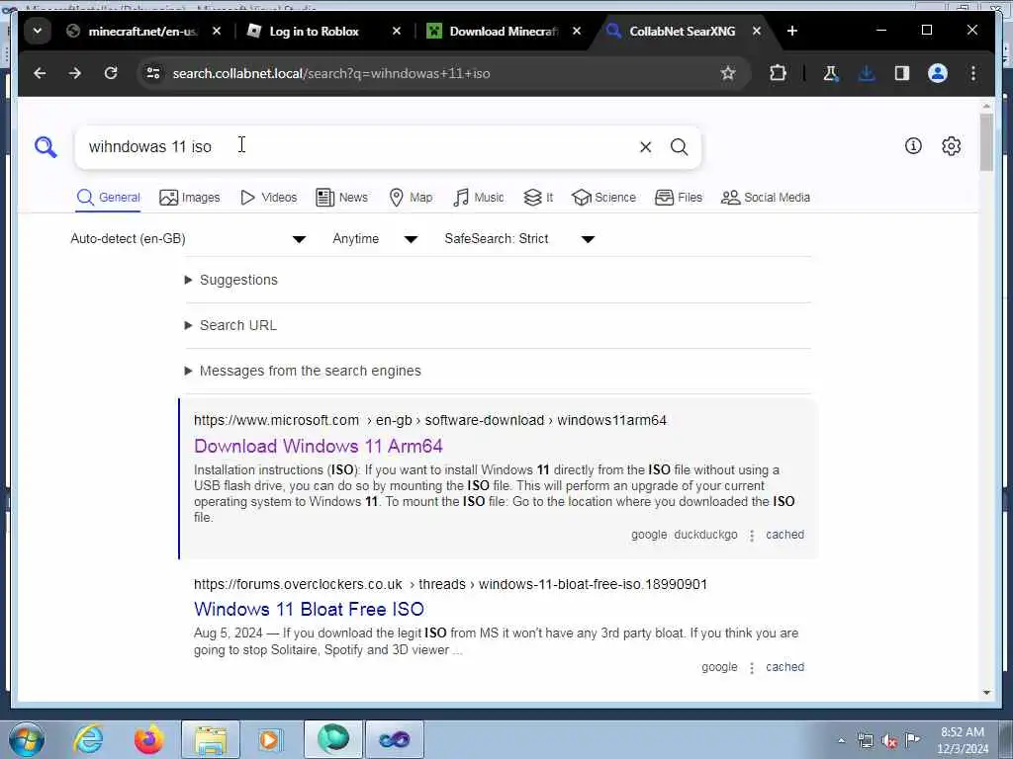Screen dimensions: 1013x759
Task: Open cached link for Arm64 result
Action: [x=784, y=535]
